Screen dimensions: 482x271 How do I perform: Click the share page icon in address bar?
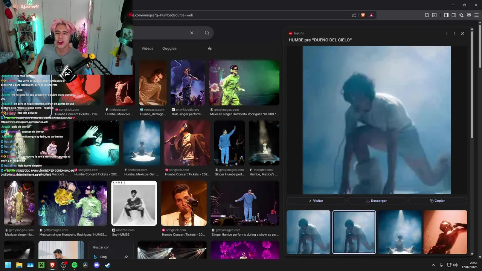(354, 15)
